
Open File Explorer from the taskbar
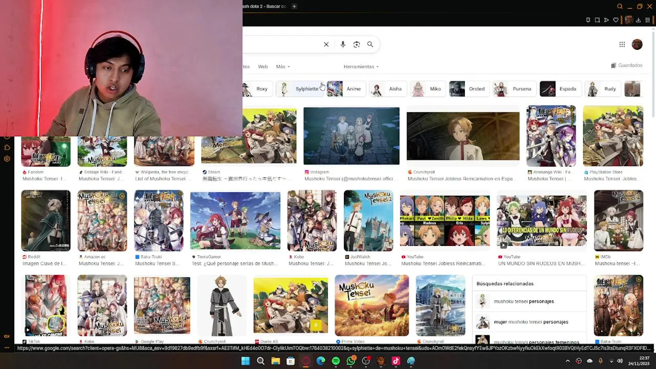(275, 361)
